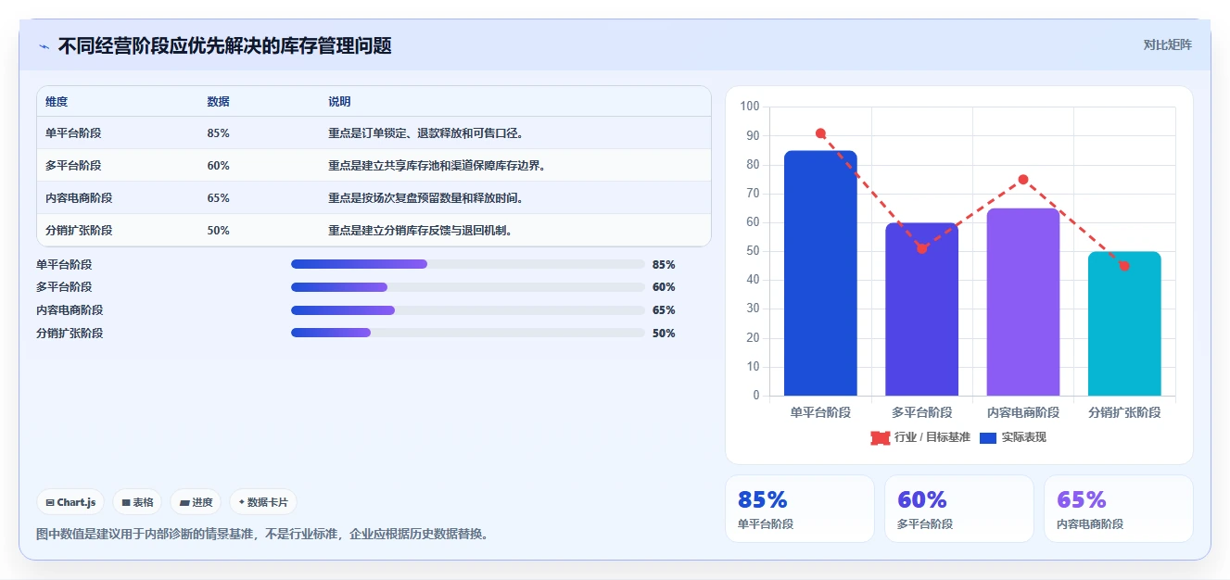Click the 内容电商阶段 progress bar at 65%
The width and height of the screenshot is (1230, 580).
467,310
